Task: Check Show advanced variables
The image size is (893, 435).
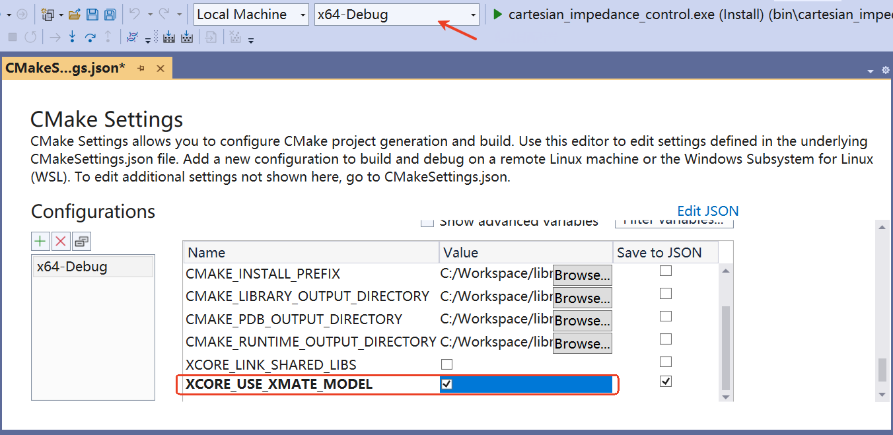Action: 427,222
